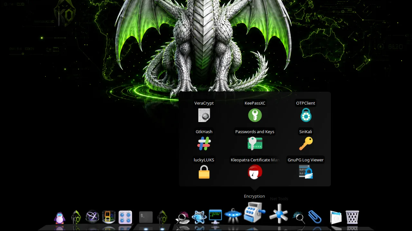This screenshot has height=231, width=412.
Task: Click the 'OTPClient' label text
Action: (x=305, y=103)
